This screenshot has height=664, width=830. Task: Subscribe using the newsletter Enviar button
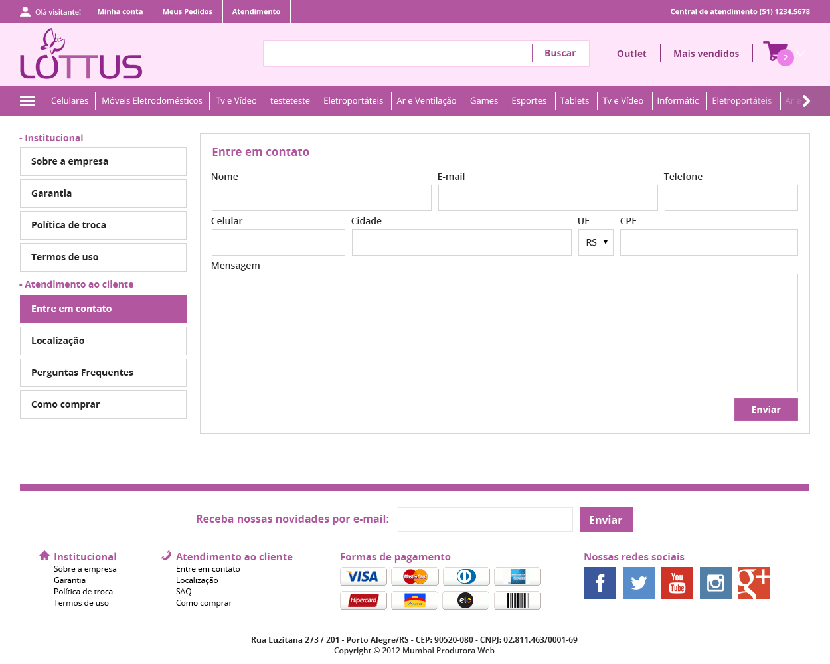coord(606,520)
